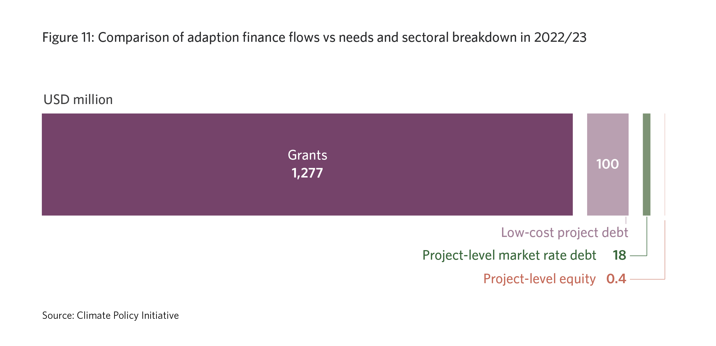The image size is (716, 346).
Task: Click the green connector line beside 18
Action: 638,256
